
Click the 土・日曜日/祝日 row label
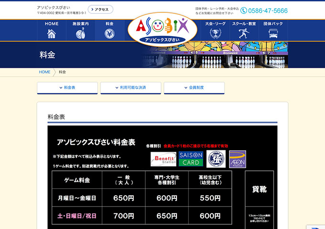[x=77, y=216]
